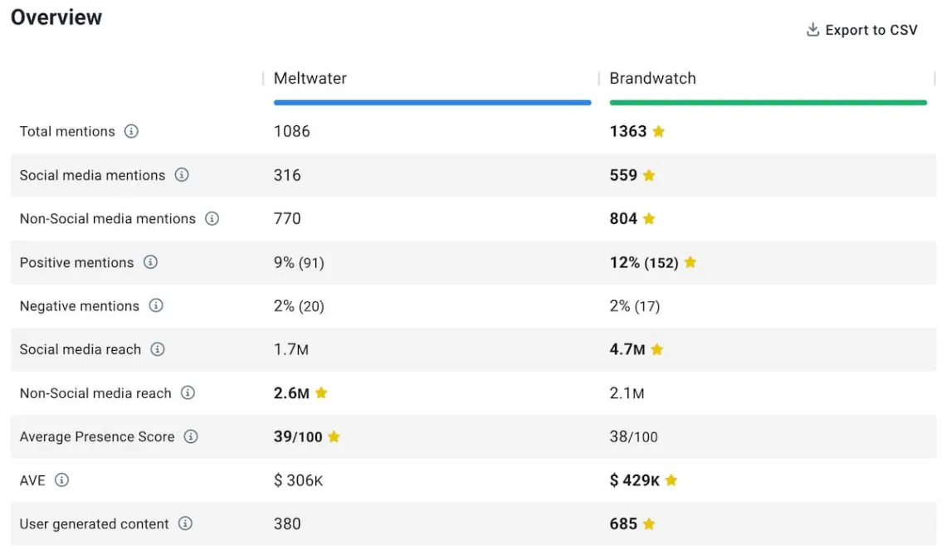The height and width of the screenshot is (555, 946).
Task: Select the Meltwater column header
Action: click(x=310, y=78)
